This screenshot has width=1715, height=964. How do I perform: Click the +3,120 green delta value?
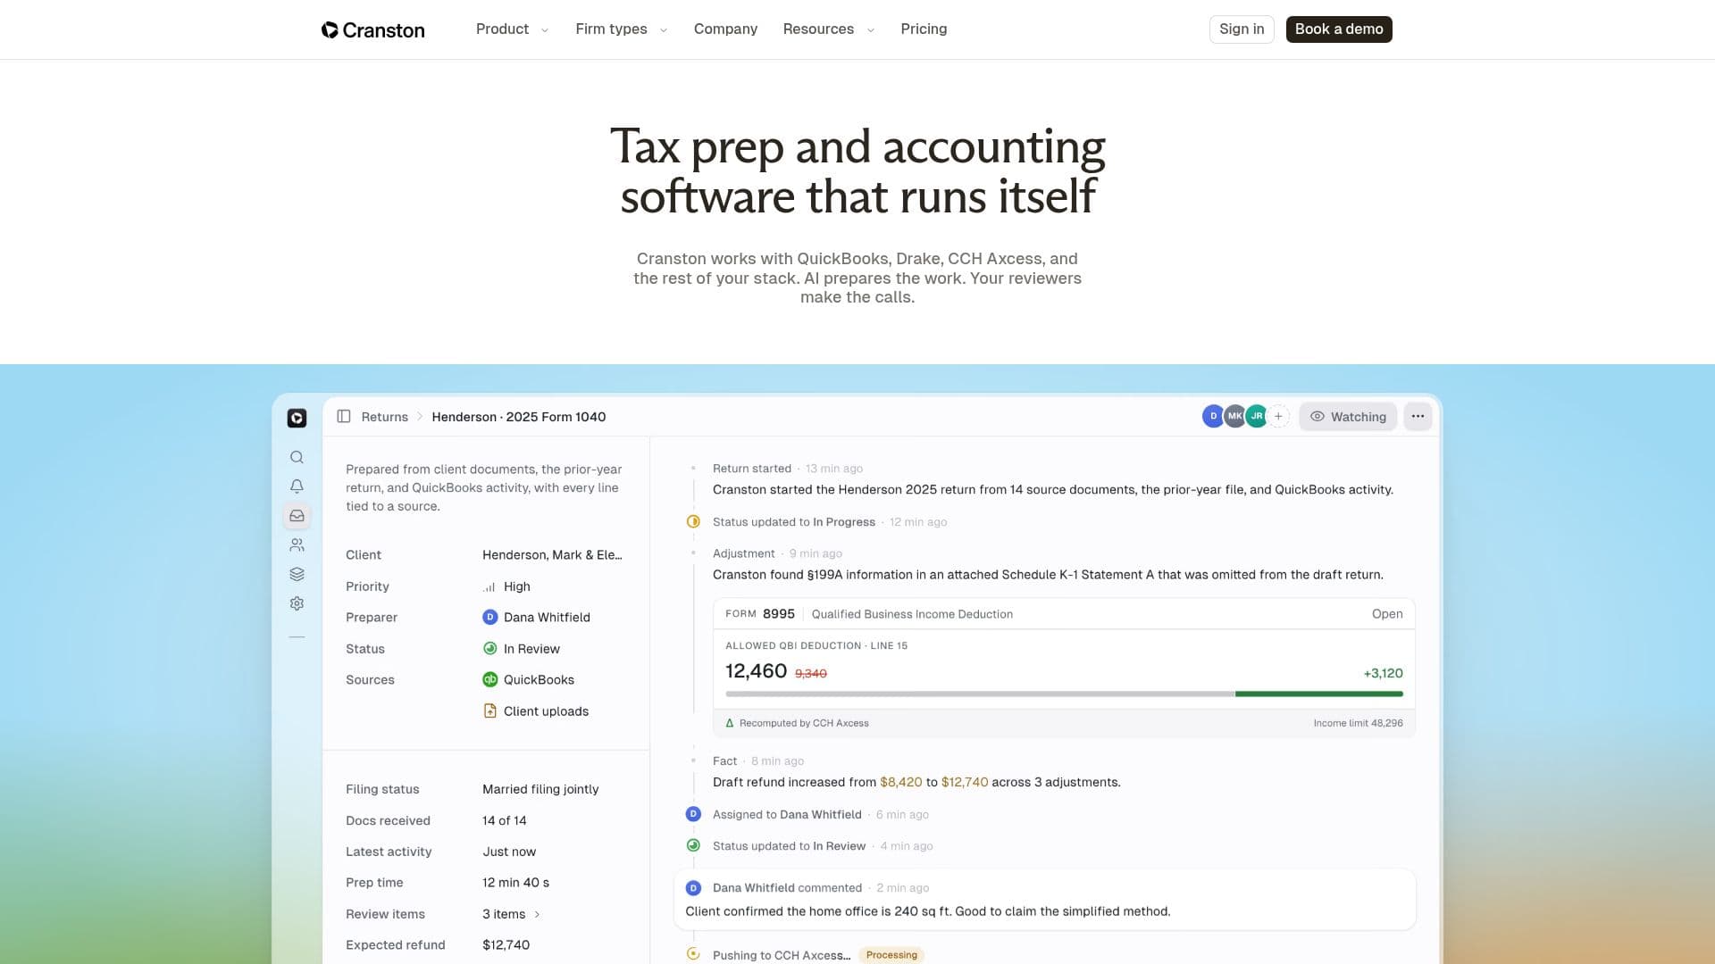point(1383,673)
